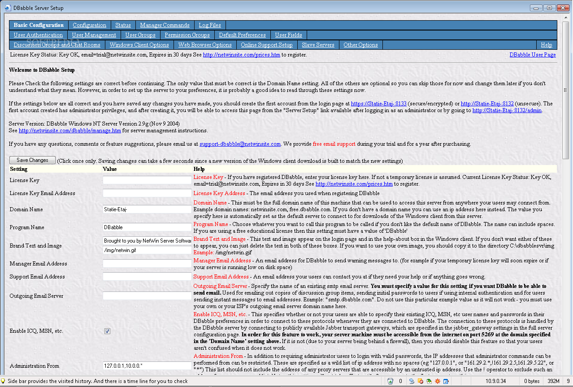The height and width of the screenshot is (387, 573).
Task: Click the red 'Outgoing Email Server' help label
Action: click(220, 286)
